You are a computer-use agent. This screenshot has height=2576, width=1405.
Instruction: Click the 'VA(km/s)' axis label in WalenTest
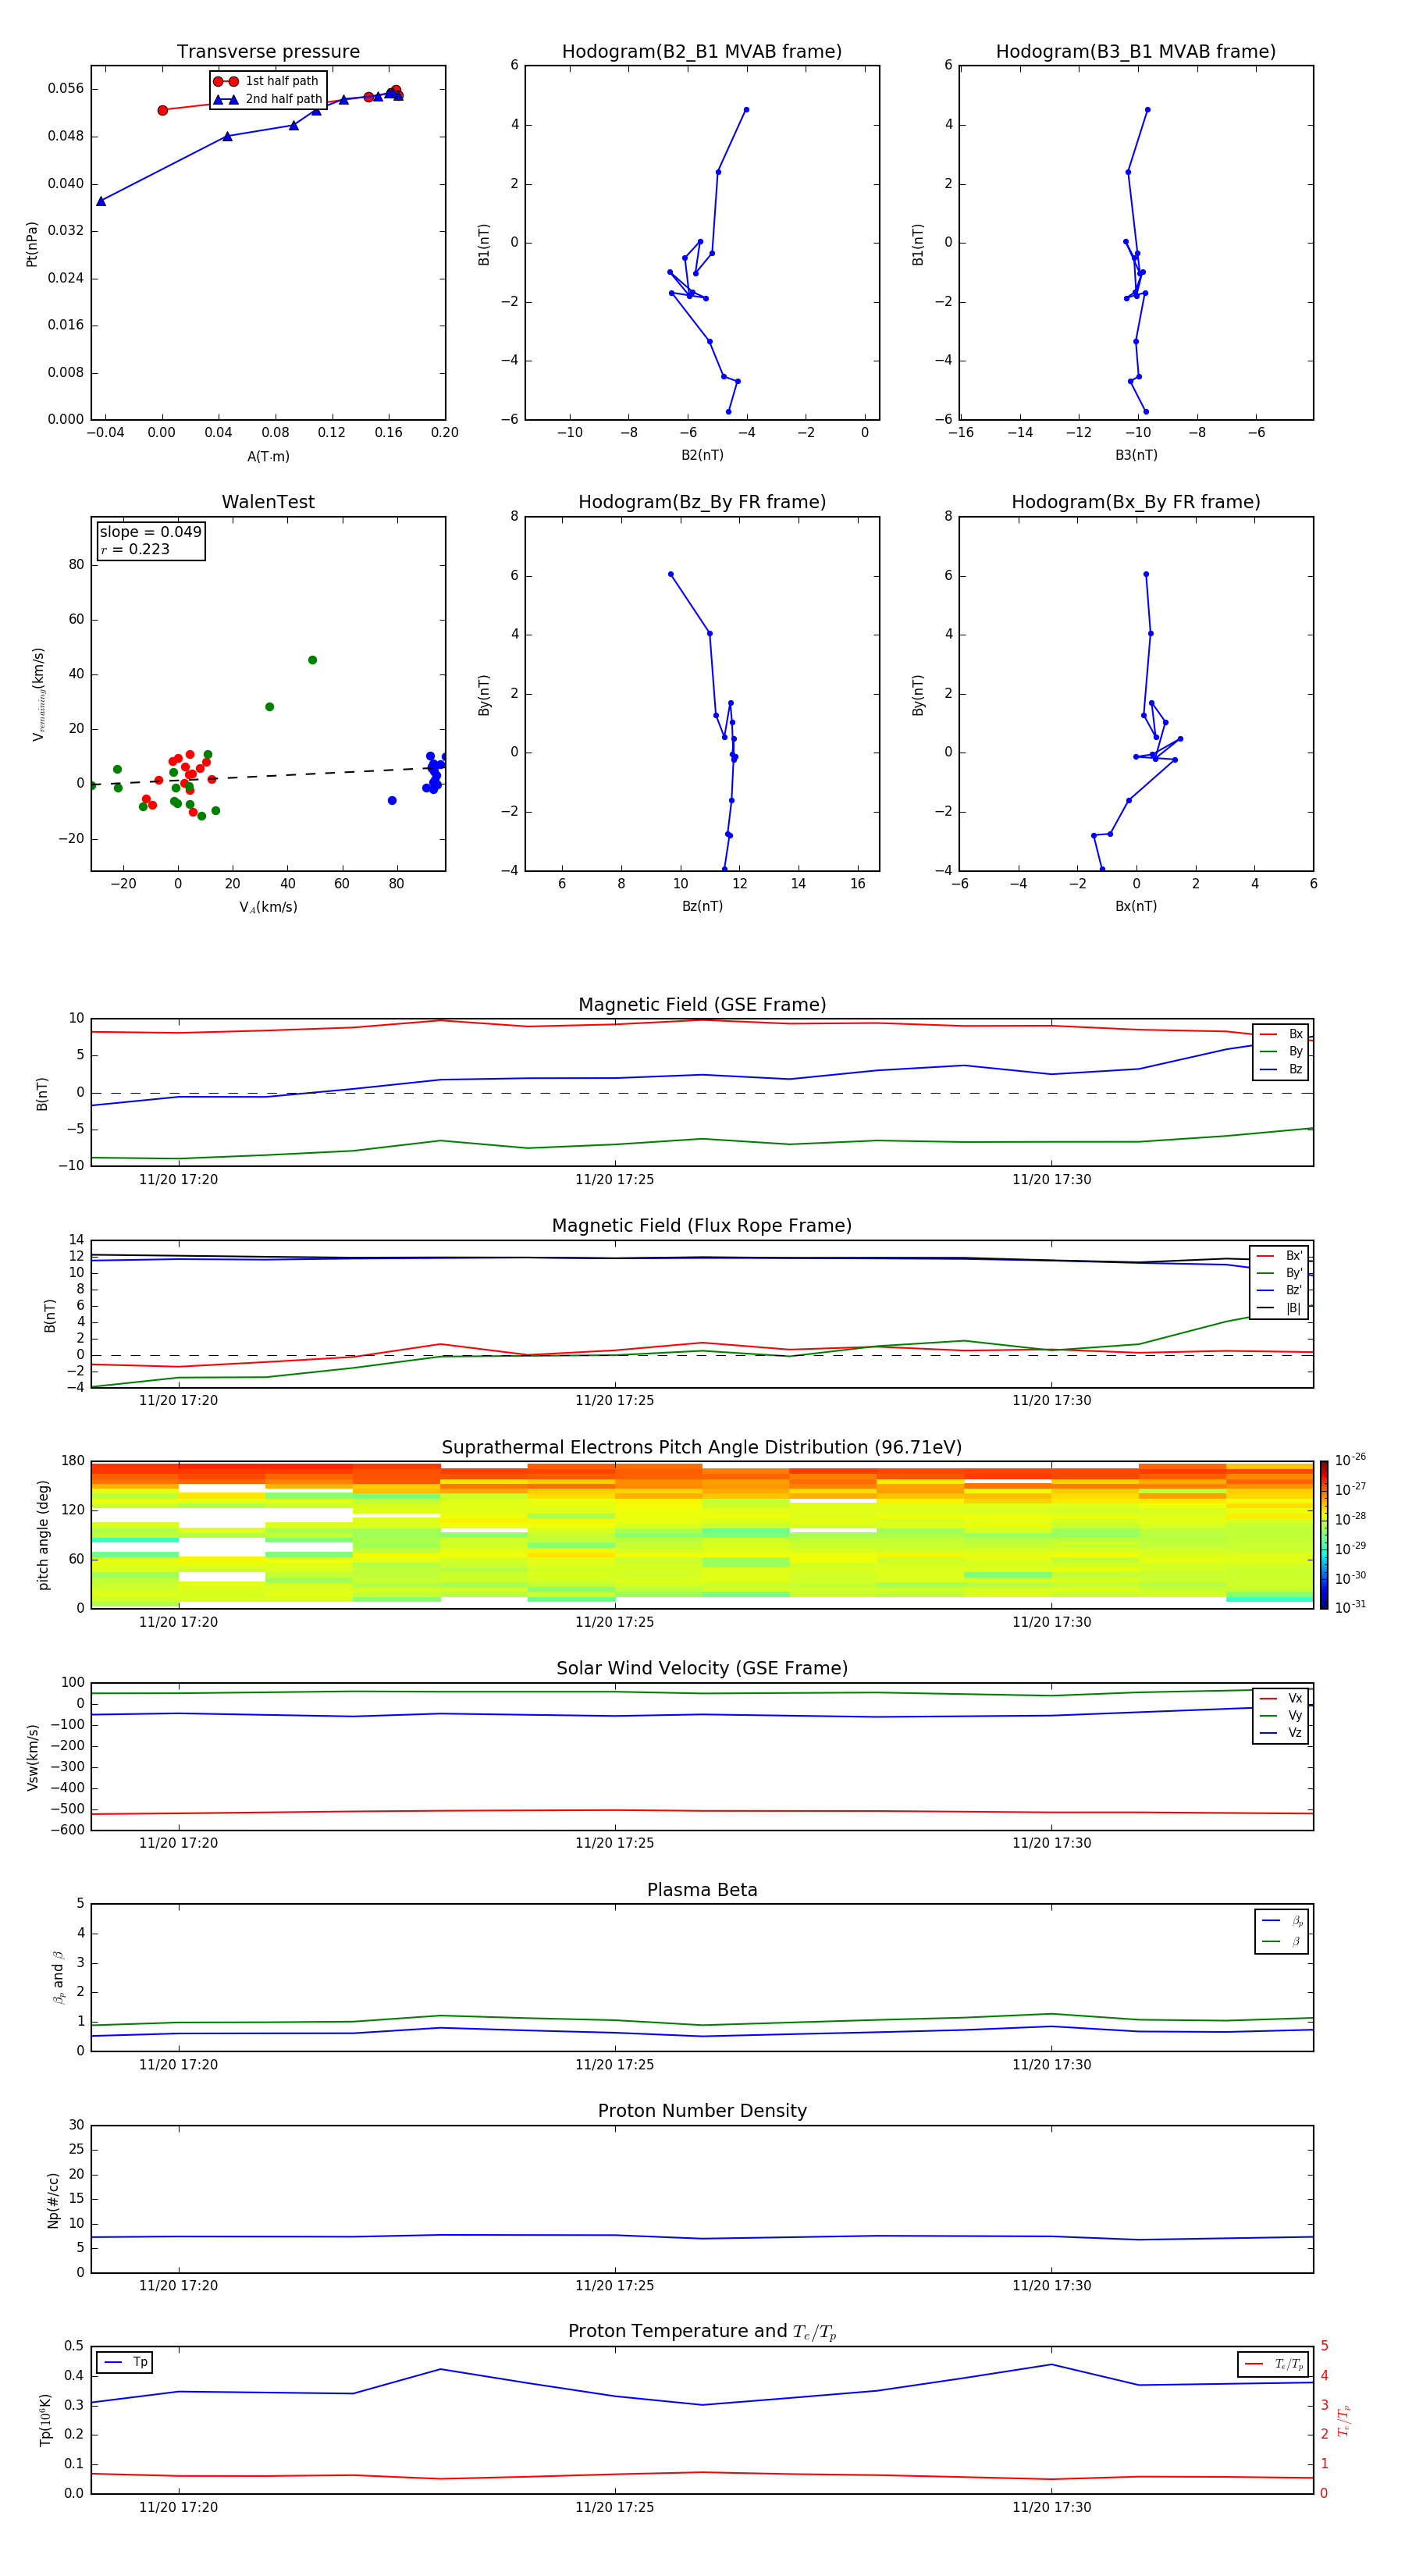point(268,907)
